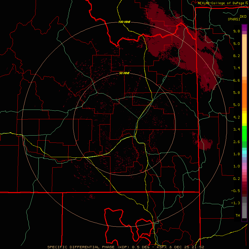This screenshot has width=249, height=249.
Task: Pick the yellow segment of the color bar
Action: click(x=244, y=118)
